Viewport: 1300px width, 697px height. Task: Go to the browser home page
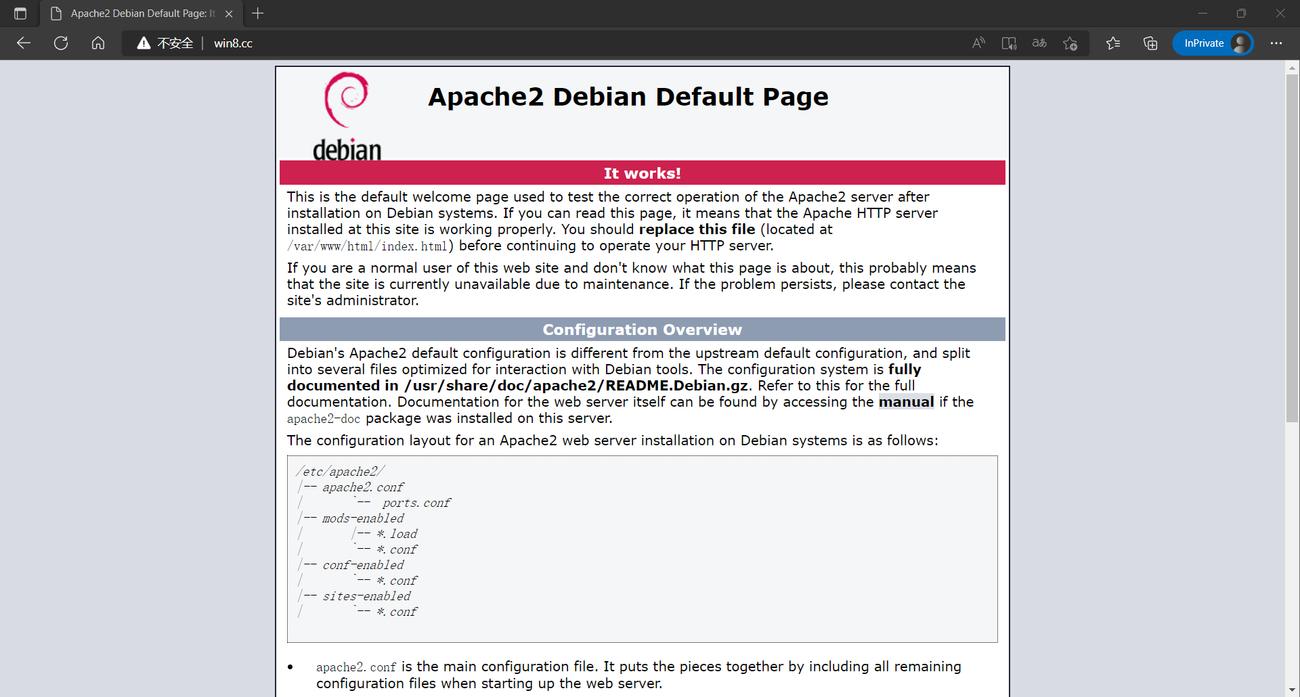(x=98, y=43)
